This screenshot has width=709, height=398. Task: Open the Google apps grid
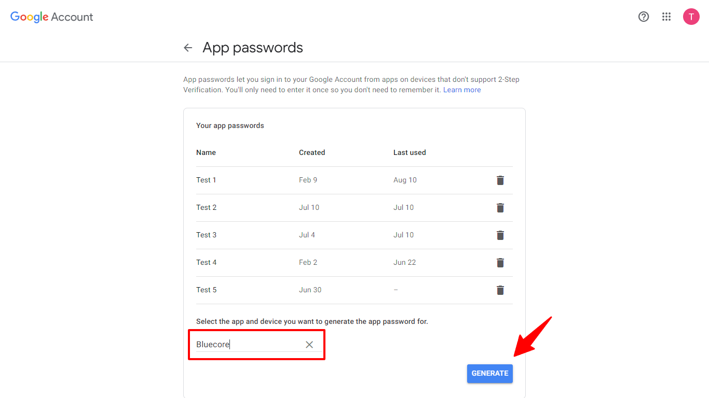pos(666,17)
